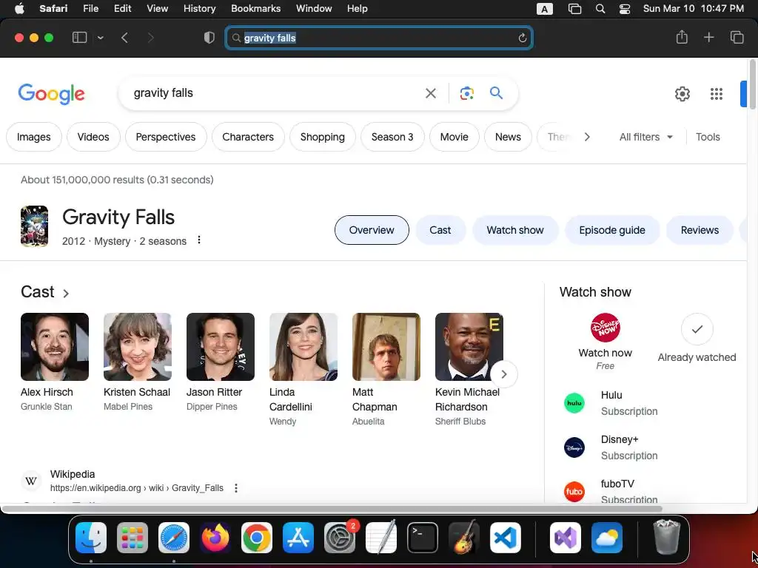Open Linda Cardellini cast photo
This screenshot has height=568, width=758.
click(303, 347)
